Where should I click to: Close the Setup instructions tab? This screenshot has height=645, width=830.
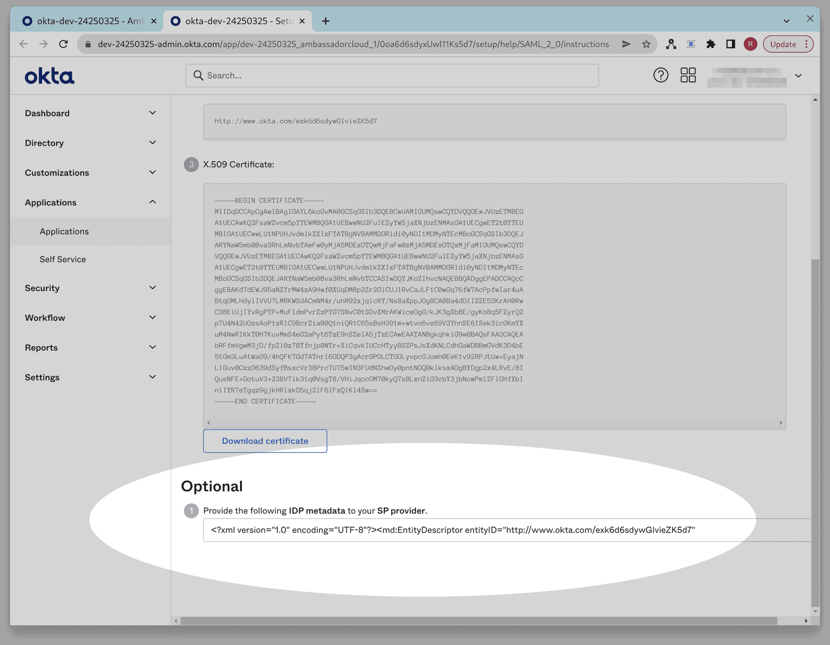tap(302, 21)
